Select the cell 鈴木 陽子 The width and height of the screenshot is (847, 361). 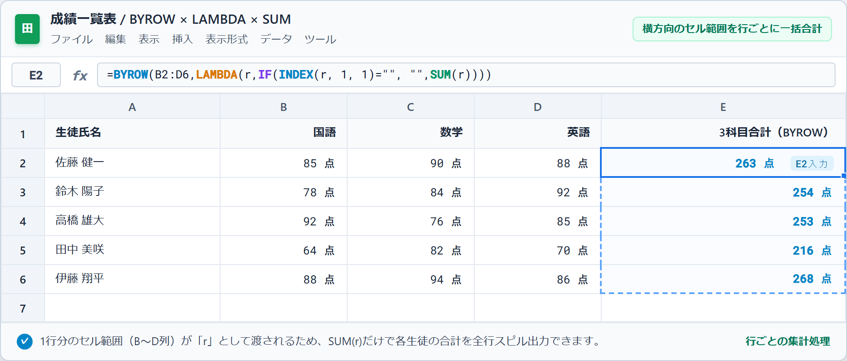click(x=132, y=192)
